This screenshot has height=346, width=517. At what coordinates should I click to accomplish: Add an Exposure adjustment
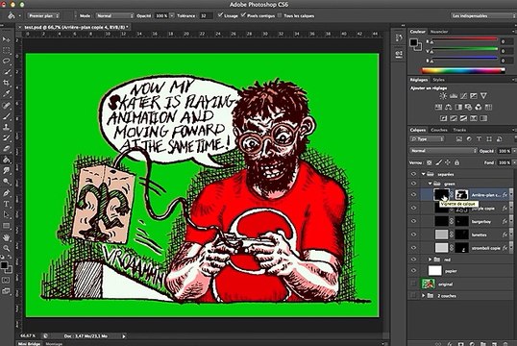click(474, 96)
